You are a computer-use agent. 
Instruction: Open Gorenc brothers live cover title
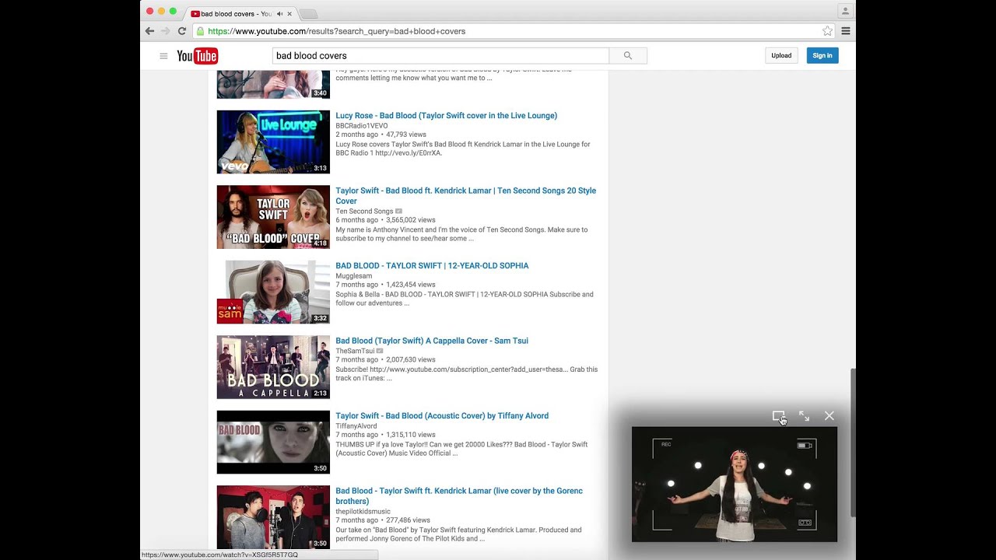coord(459,495)
